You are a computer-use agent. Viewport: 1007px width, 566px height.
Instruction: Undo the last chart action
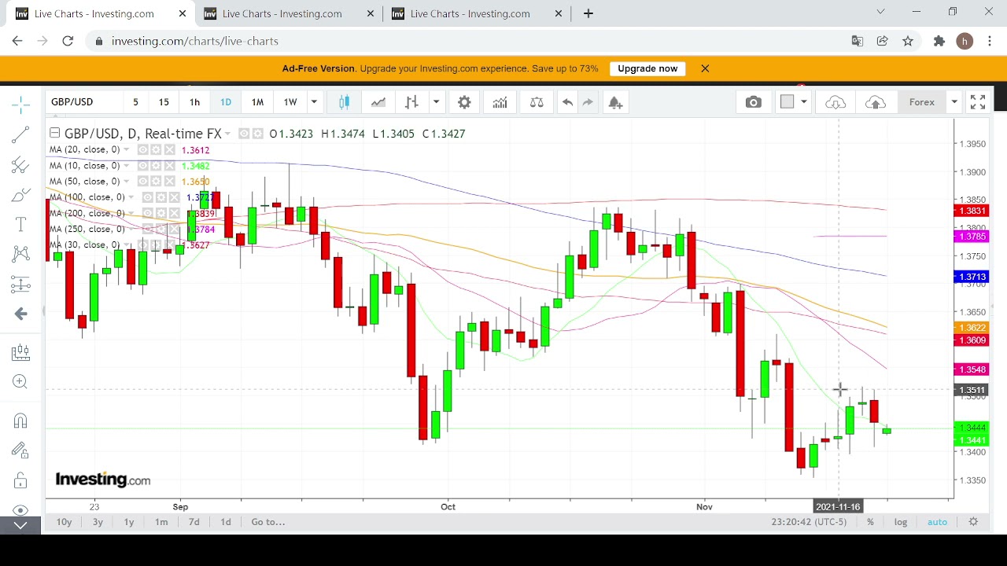pyautogui.click(x=567, y=102)
